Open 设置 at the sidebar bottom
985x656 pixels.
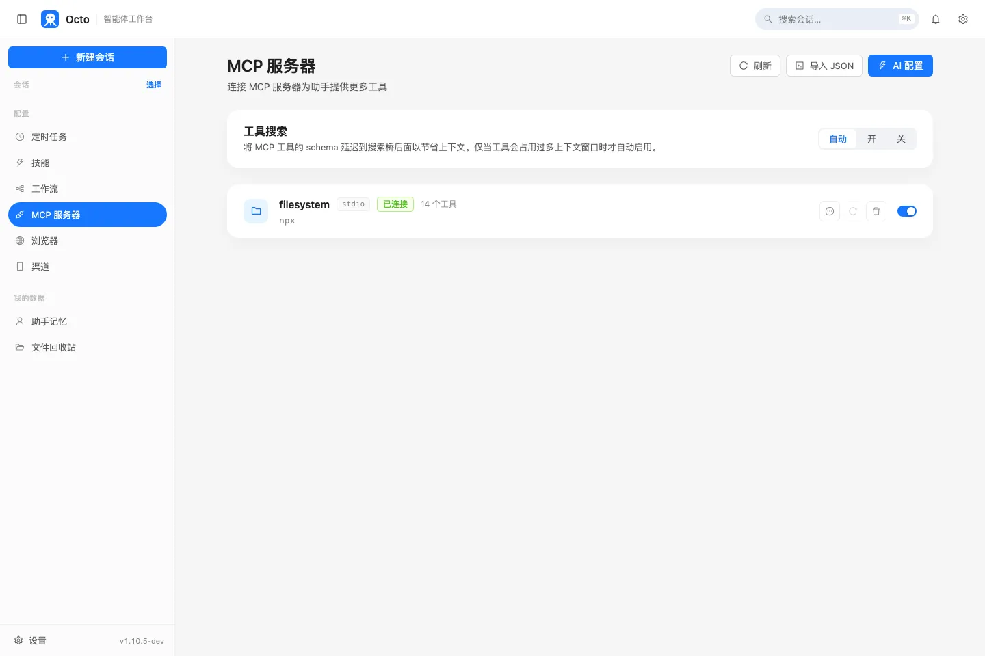[30, 641]
